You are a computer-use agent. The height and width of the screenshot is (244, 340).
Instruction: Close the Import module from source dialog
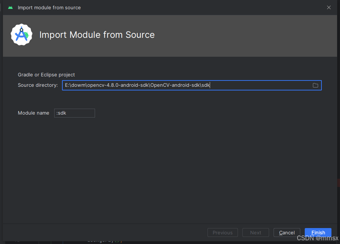(x=329, y=7)
